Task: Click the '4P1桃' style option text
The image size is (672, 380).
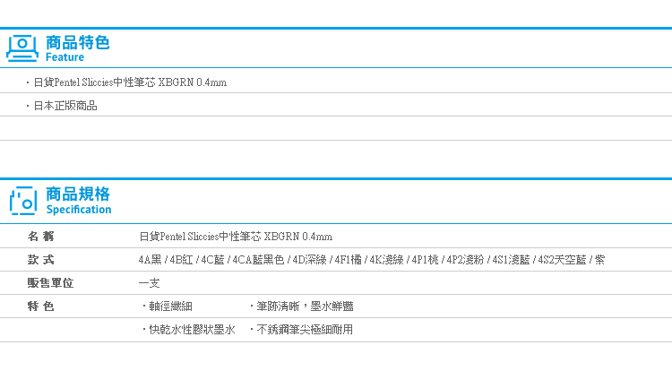Action: tap(425, 260)
